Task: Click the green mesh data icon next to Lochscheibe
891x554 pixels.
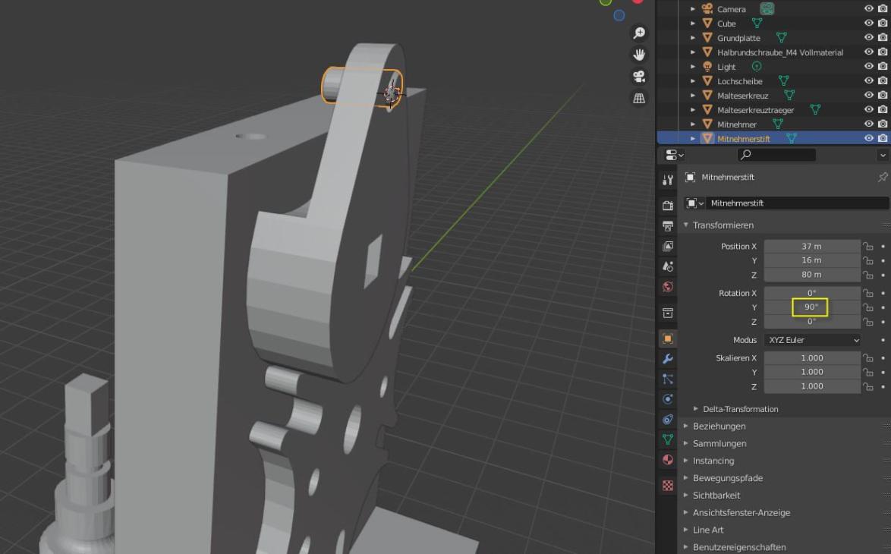Action: coord(783,80)
